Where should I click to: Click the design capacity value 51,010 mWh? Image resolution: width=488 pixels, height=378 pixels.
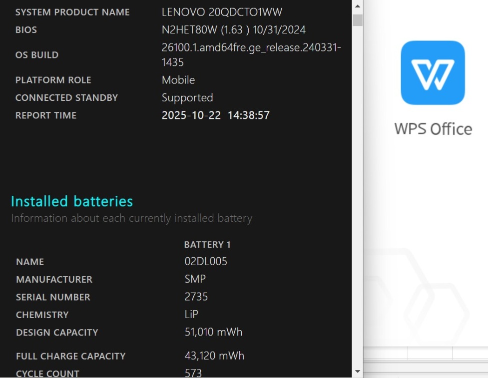click(213, 332)
